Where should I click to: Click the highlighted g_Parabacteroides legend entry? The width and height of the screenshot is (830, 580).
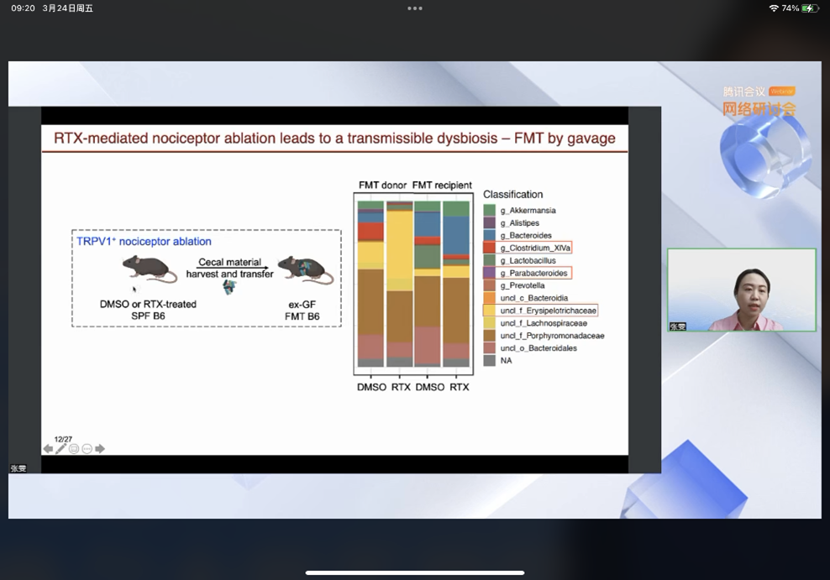tap(527, 273)
